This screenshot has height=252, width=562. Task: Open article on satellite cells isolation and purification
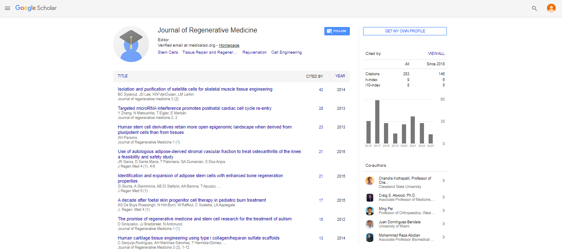click(195, 89)
